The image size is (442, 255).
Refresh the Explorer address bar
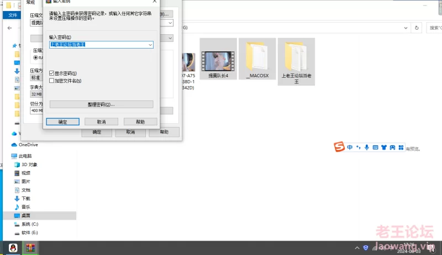(x=417, y=28)
